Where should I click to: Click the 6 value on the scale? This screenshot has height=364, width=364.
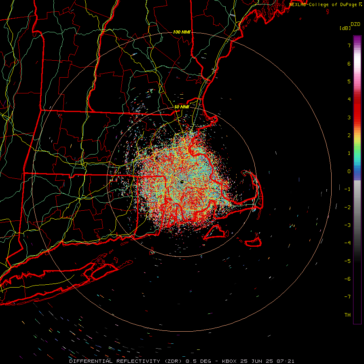[349, 63]
